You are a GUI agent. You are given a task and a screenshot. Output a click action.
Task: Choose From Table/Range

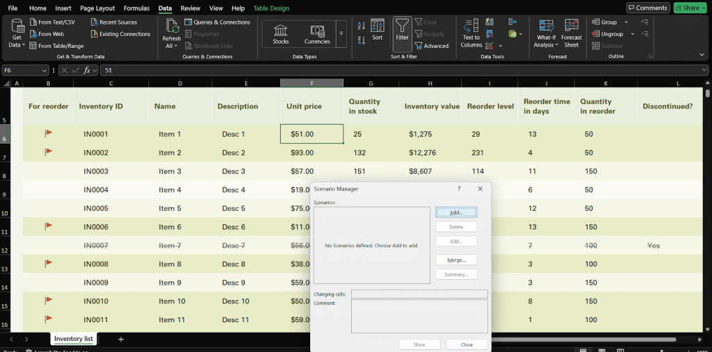pyautogui.click(x=56, y=46)
